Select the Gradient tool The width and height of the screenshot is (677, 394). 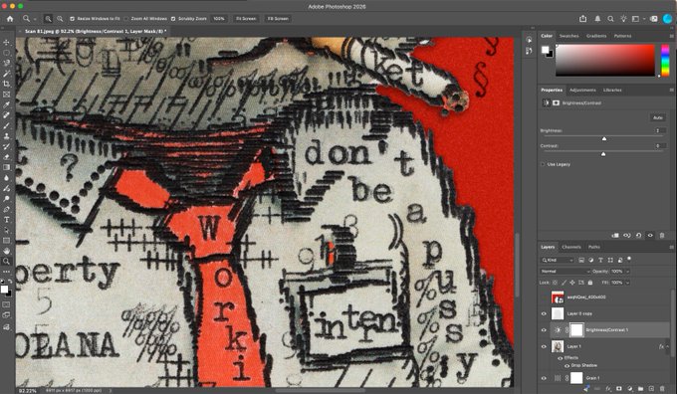click(7, 167)
